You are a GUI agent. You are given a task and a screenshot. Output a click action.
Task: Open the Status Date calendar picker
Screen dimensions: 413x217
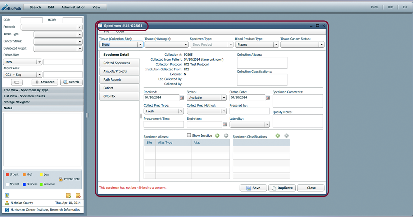click(x=268, y=98)
